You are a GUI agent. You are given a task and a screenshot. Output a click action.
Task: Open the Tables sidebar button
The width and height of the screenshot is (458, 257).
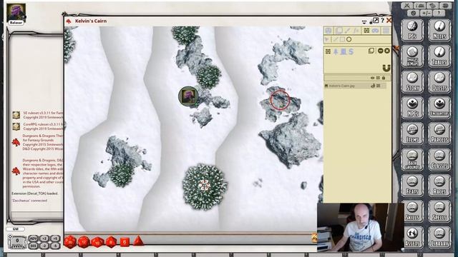pyautogui.click(x=439, y=56)
